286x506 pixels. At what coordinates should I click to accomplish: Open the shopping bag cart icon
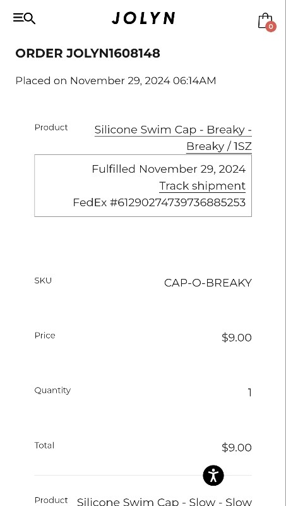coord(265,20)
